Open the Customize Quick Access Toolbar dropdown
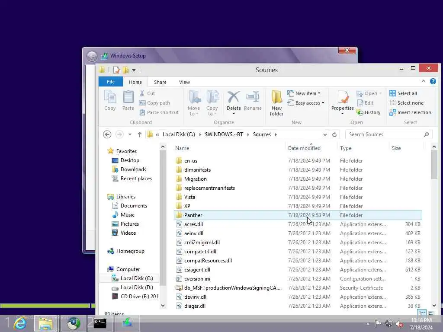The width and height of the screenshot is (443, 332). tap(134, 70)
